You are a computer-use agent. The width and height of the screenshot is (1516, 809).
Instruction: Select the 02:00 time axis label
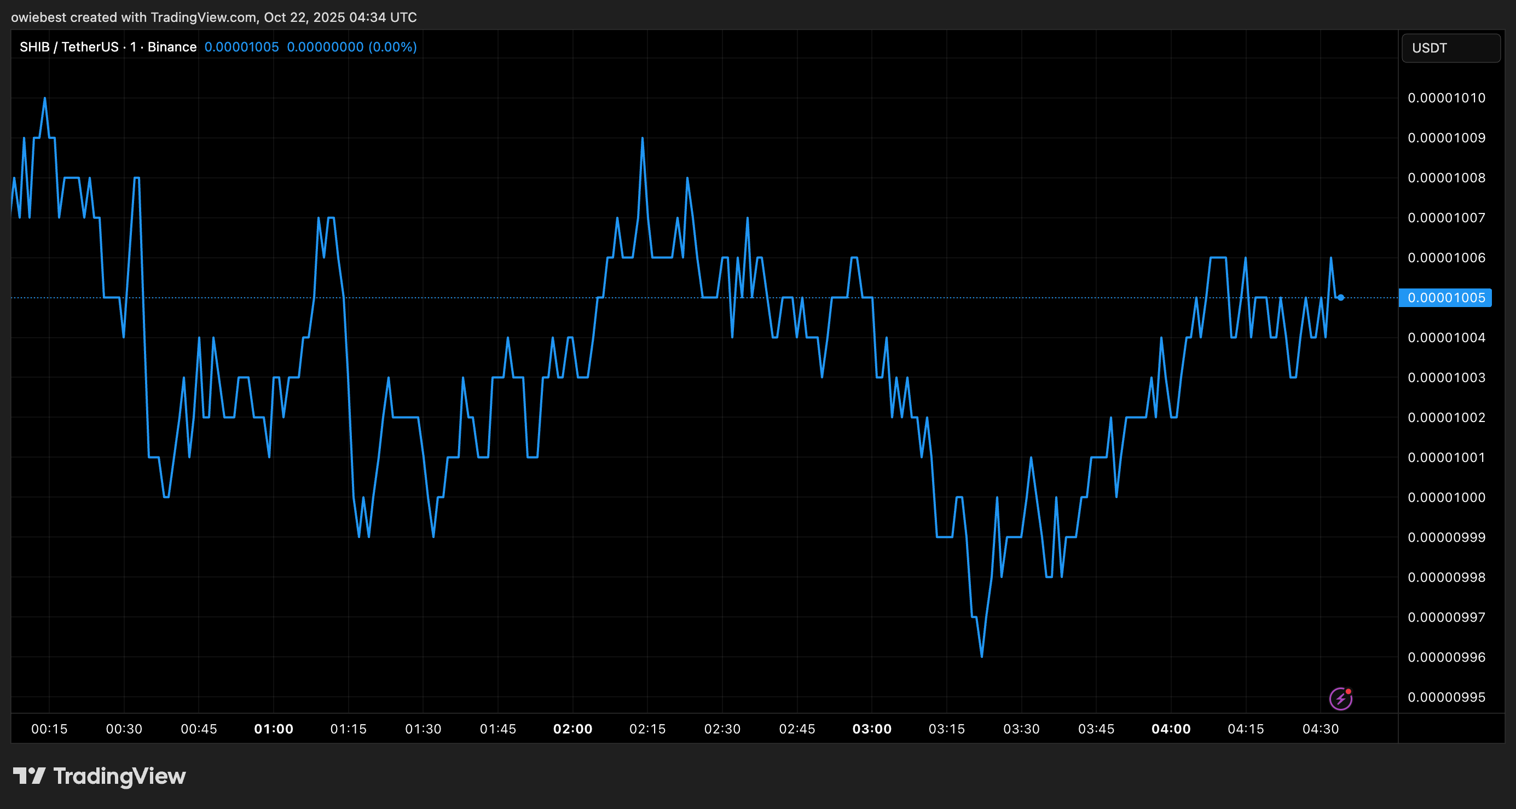[572, 729]
